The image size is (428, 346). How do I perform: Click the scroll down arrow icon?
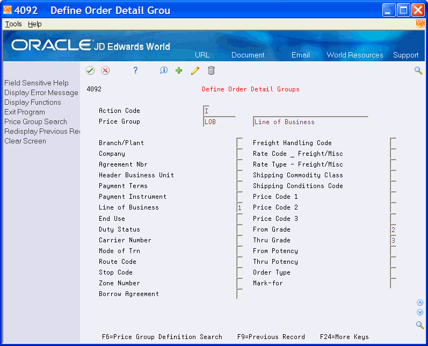point(420,312)
